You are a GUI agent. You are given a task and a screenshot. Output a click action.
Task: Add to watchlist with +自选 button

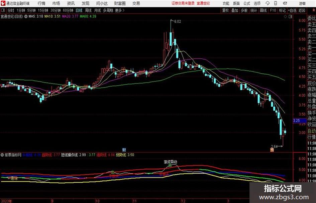pyautogui.click(x=292, y=10)
